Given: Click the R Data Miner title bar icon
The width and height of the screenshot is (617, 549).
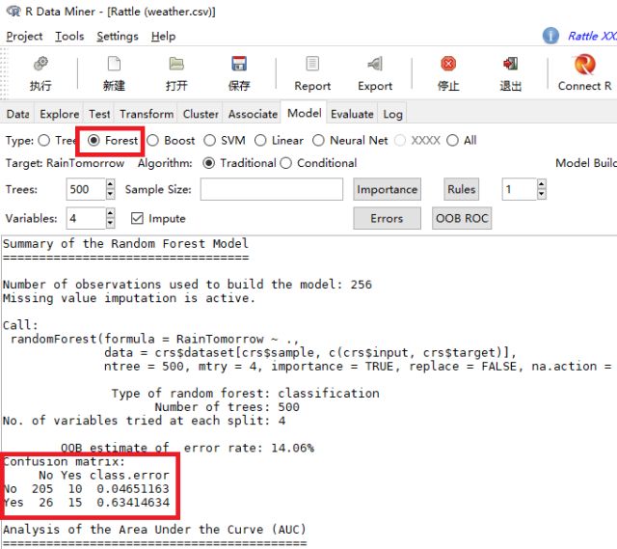Looking at the screenshot, I should [x=14, y=11].
